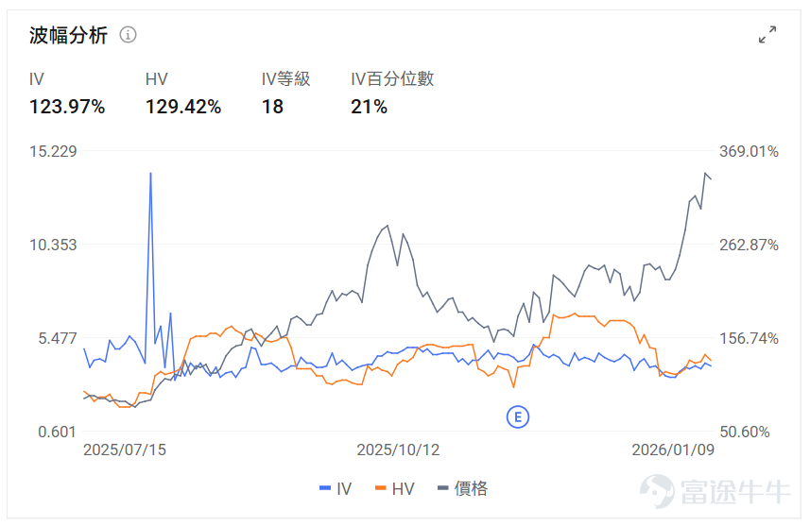Viewport: 810px width, 526px height.
Task: Click the 2025/10/12 date axis label
Action: coord(398,450)
